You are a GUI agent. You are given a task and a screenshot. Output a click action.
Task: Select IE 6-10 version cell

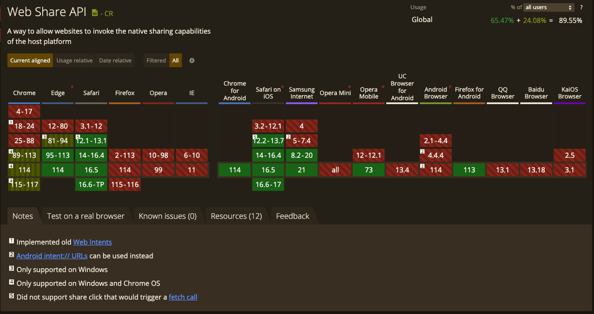click(x=192, y=155)
